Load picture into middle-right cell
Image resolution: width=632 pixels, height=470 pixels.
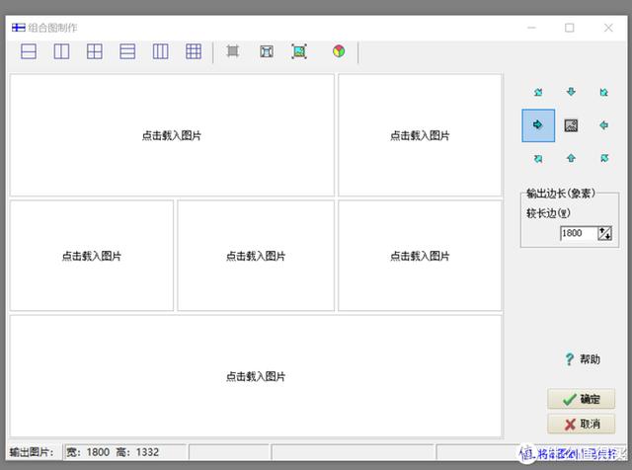420,256
